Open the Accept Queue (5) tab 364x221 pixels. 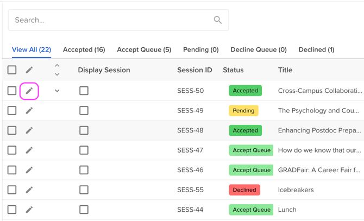(x=144, y=49)
